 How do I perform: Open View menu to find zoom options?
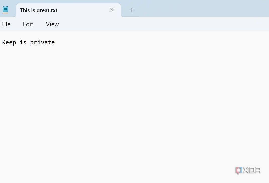[52, 24]
